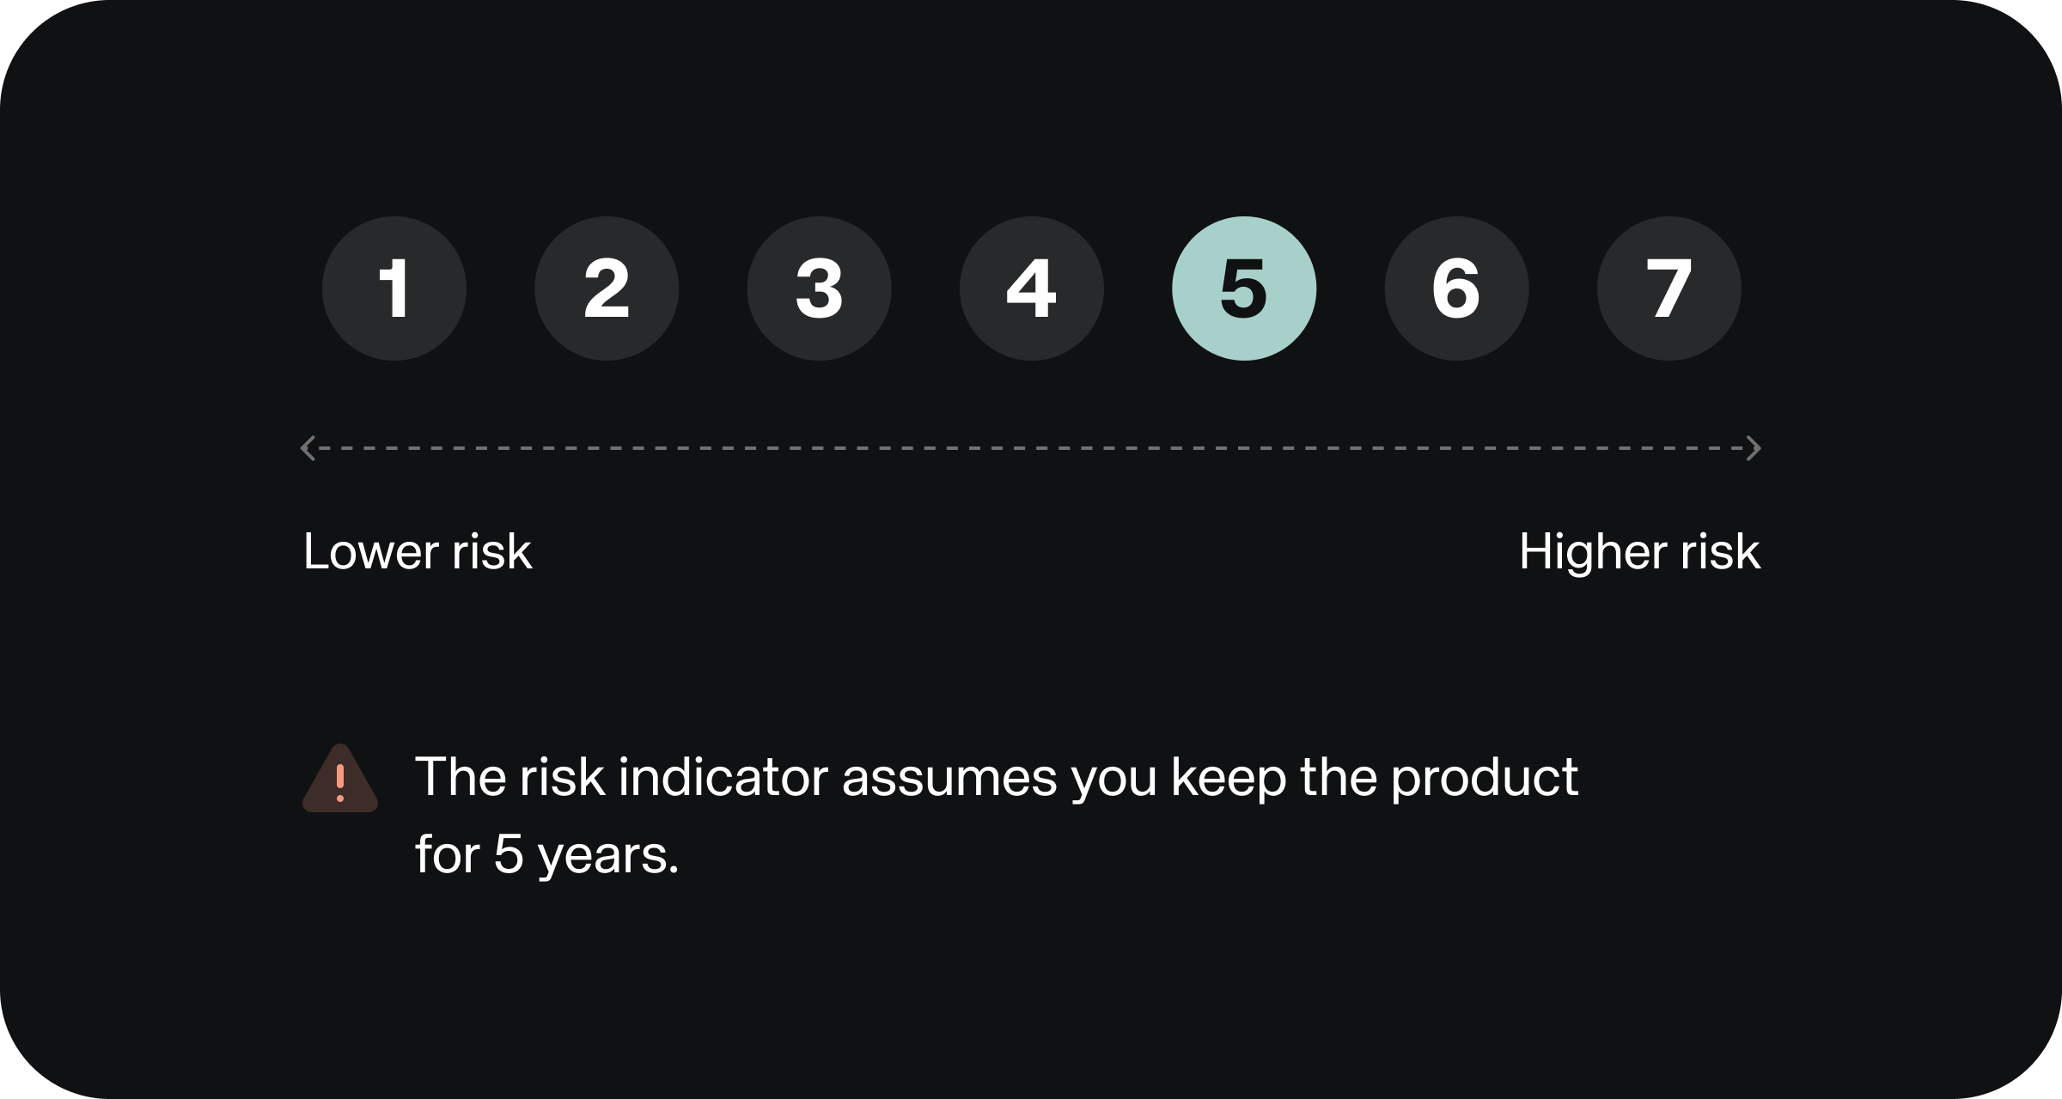Select risk level 4 circle

[x=1031, y=288]
